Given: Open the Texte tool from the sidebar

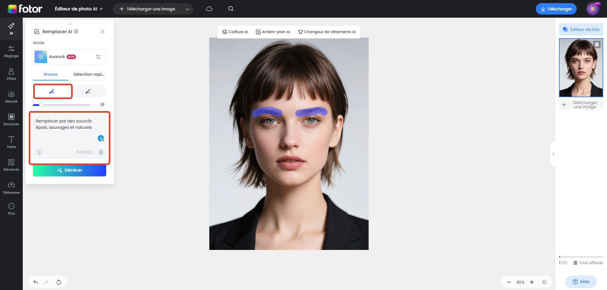Looking at the screenshot, I should pos(11,142).
